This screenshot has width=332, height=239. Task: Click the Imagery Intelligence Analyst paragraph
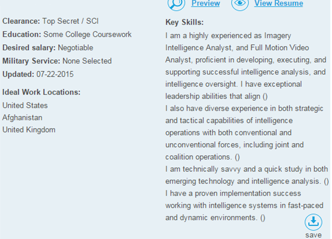click(x=246, y=66)
